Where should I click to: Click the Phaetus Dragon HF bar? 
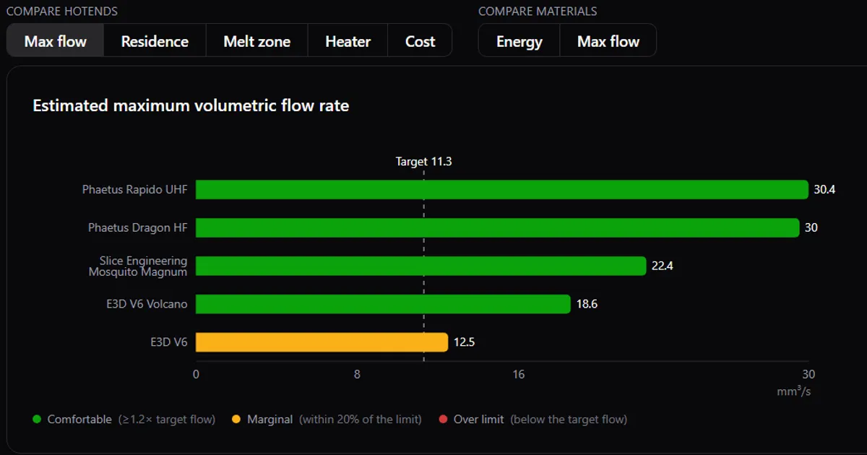[x=497, y=227]
